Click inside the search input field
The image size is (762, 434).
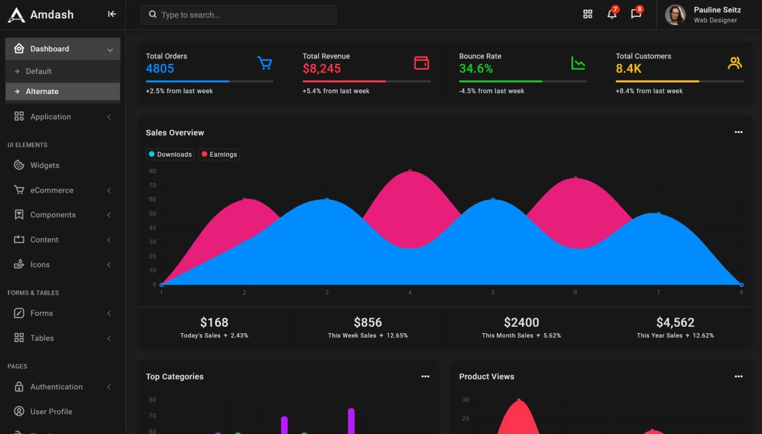coord(238,14)
